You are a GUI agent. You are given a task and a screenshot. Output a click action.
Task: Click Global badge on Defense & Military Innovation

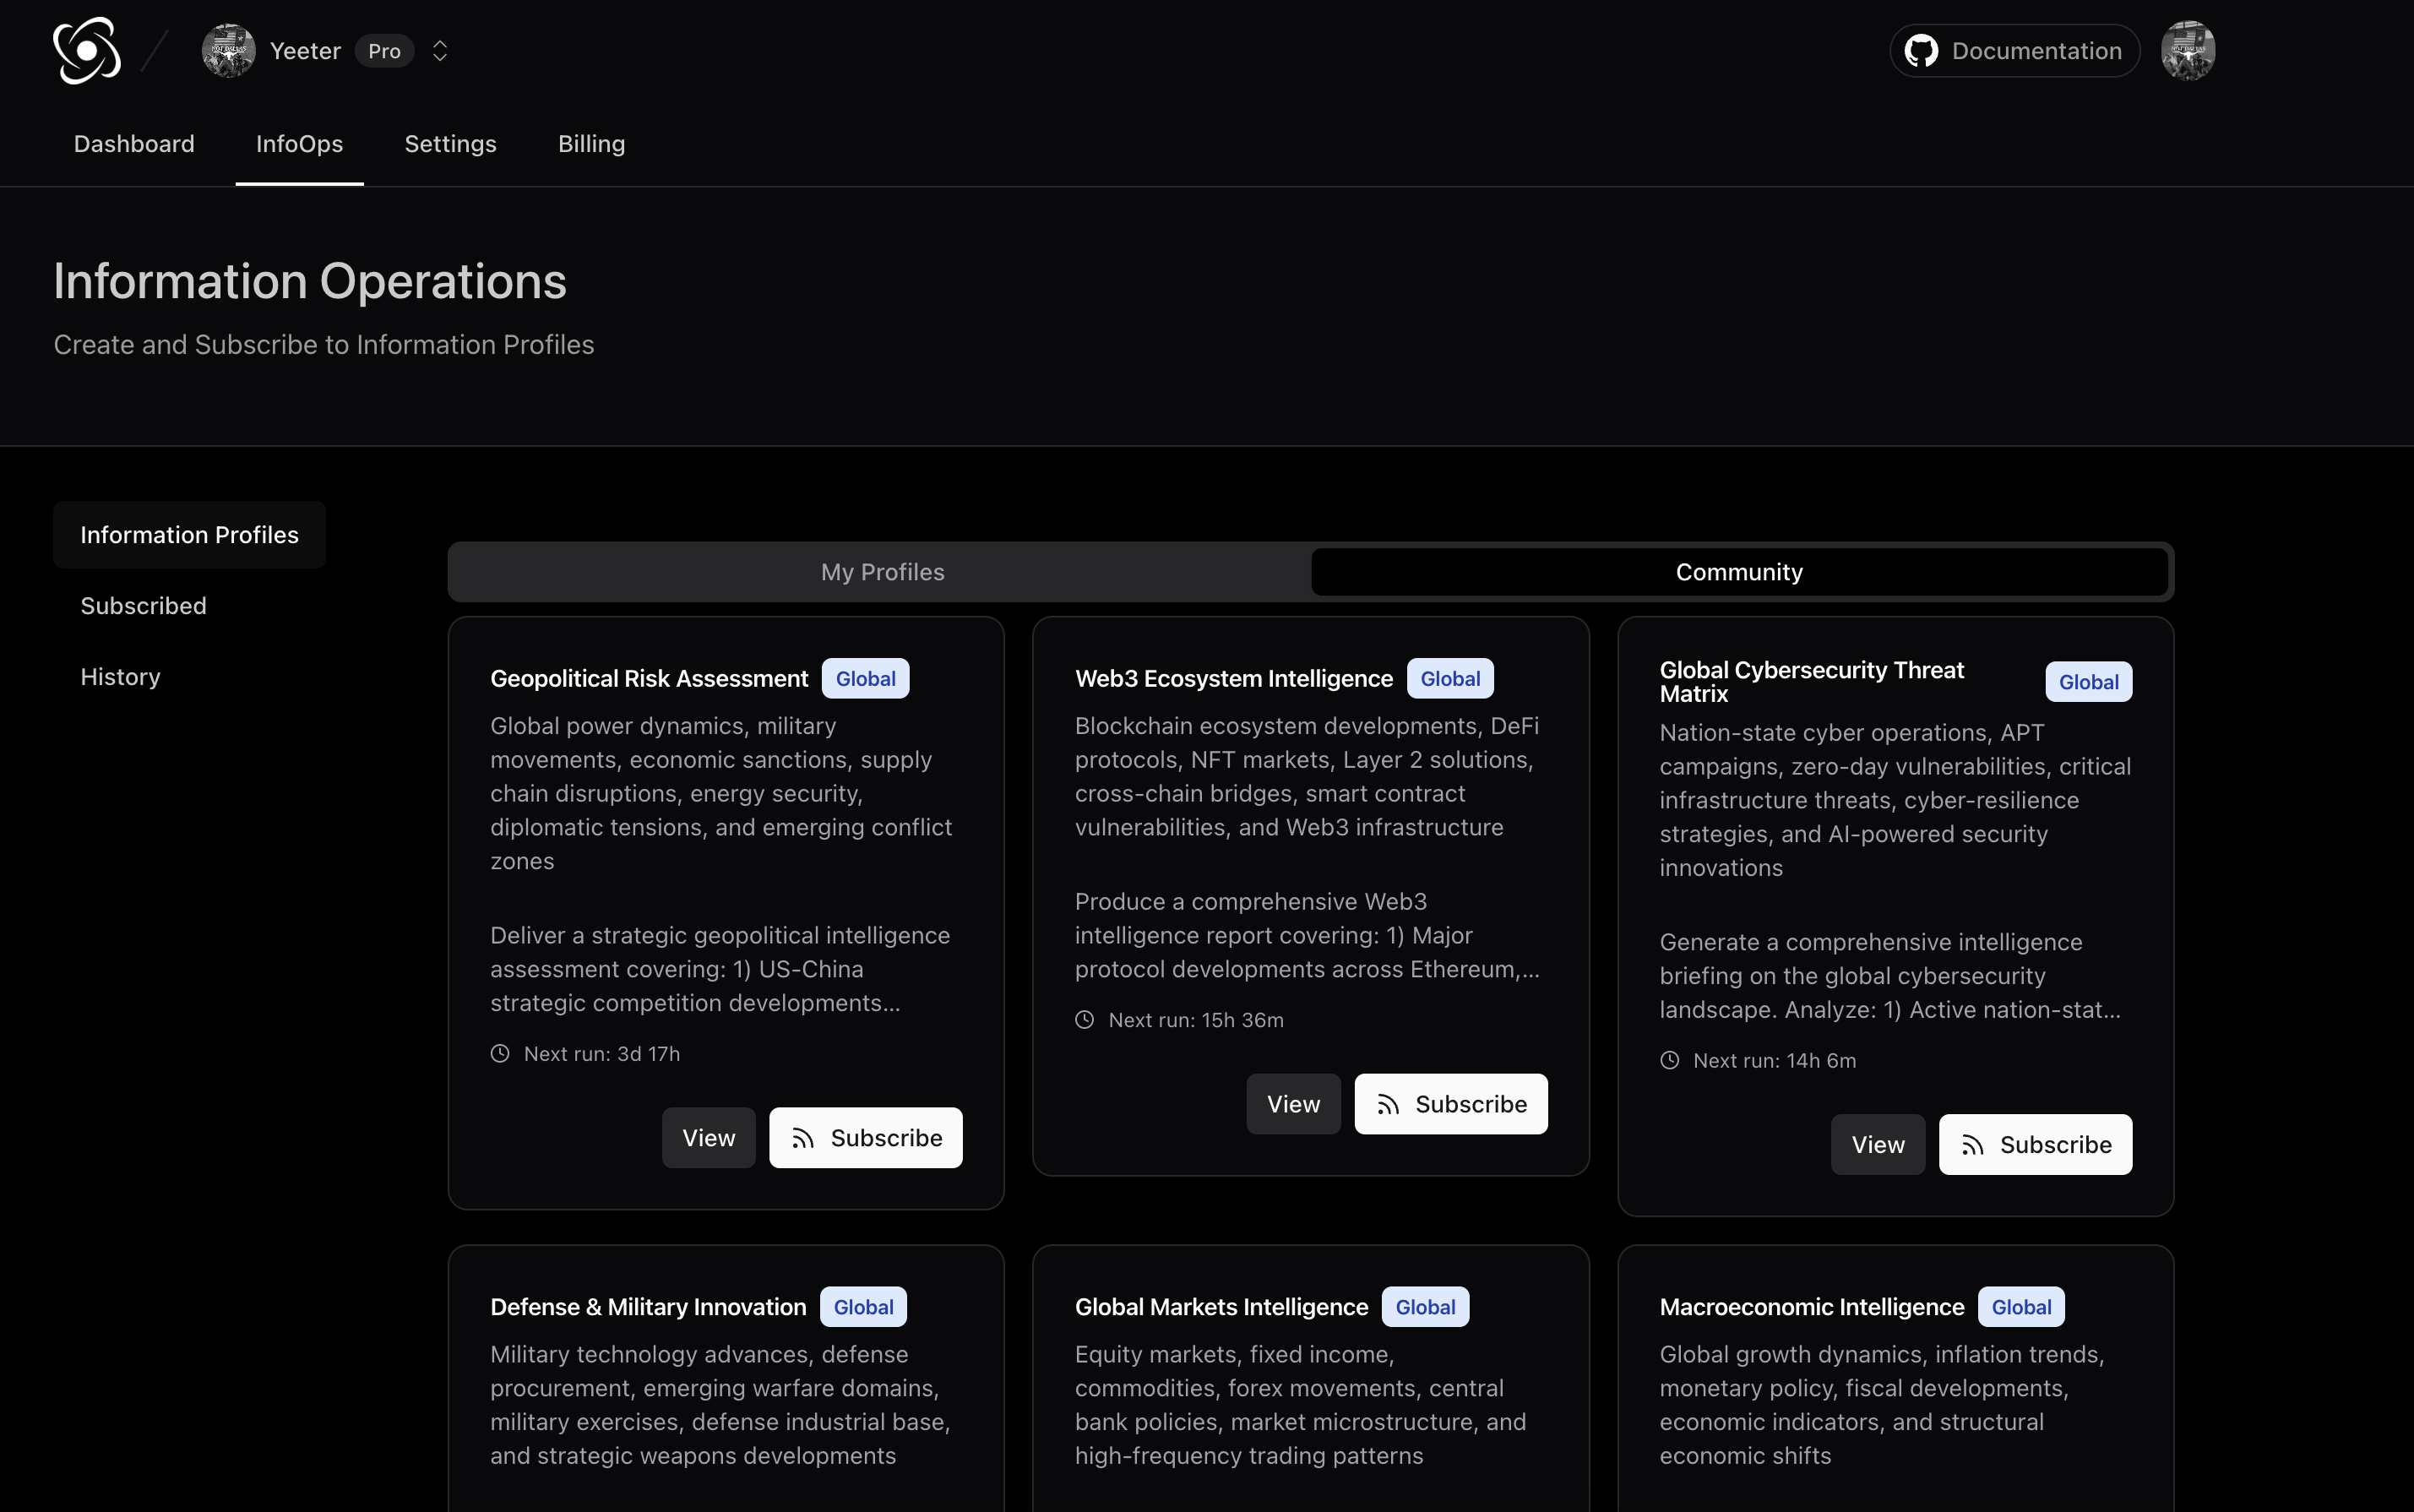point(863,1307)
